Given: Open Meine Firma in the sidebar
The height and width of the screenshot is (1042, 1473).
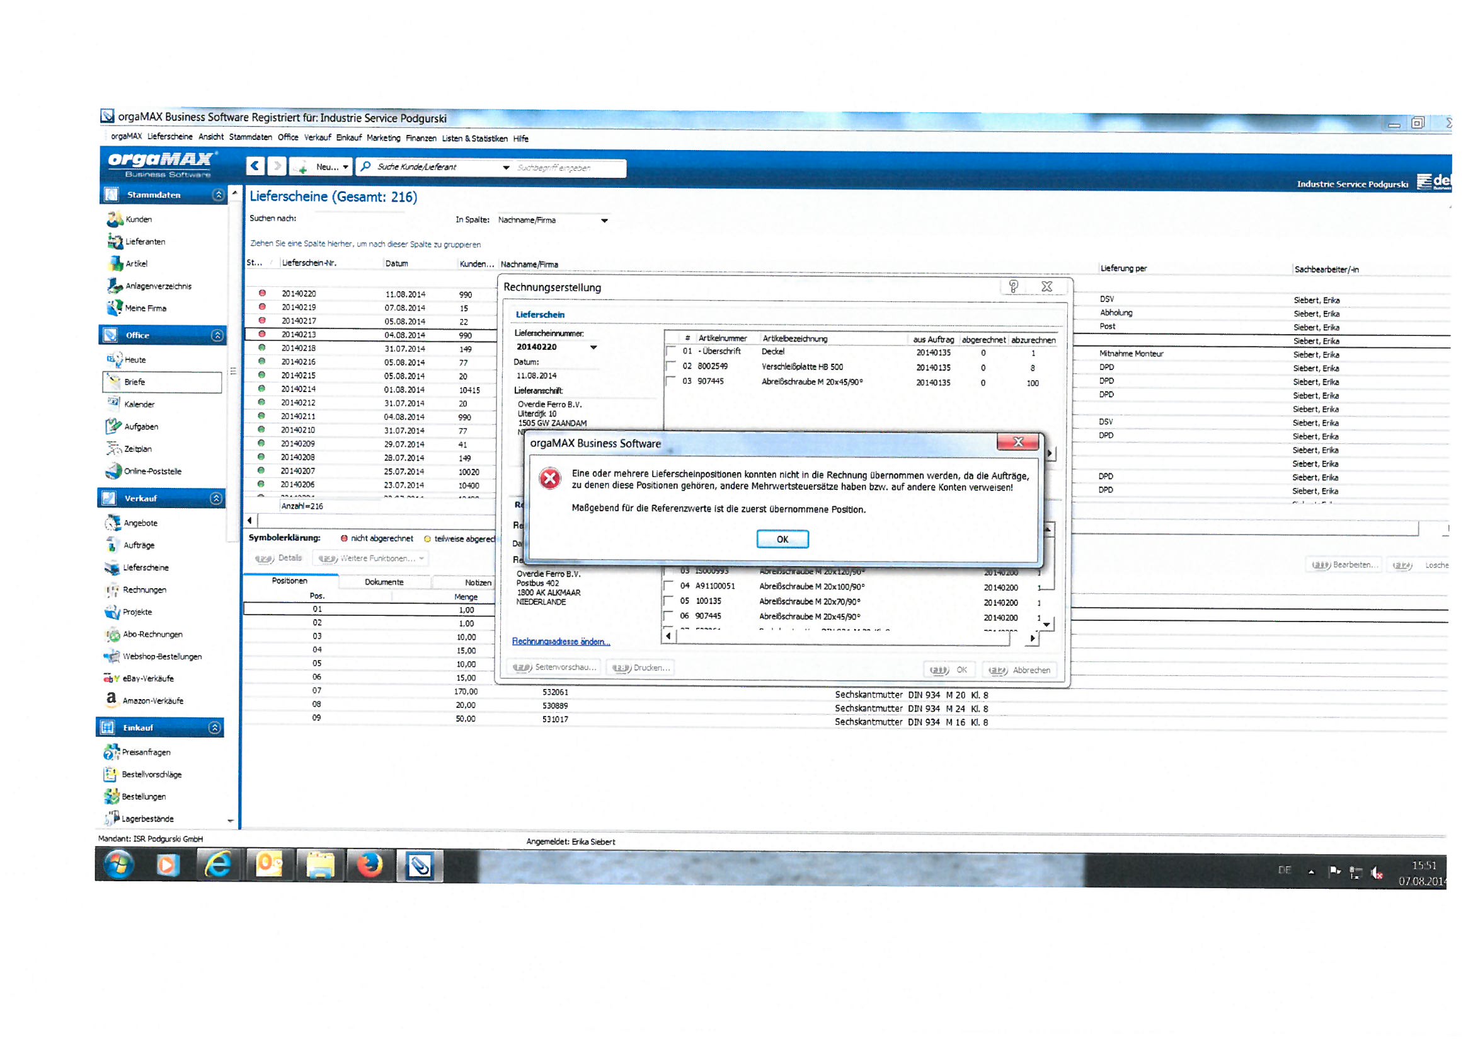Looking at the screenshot, I should [137, 309].
